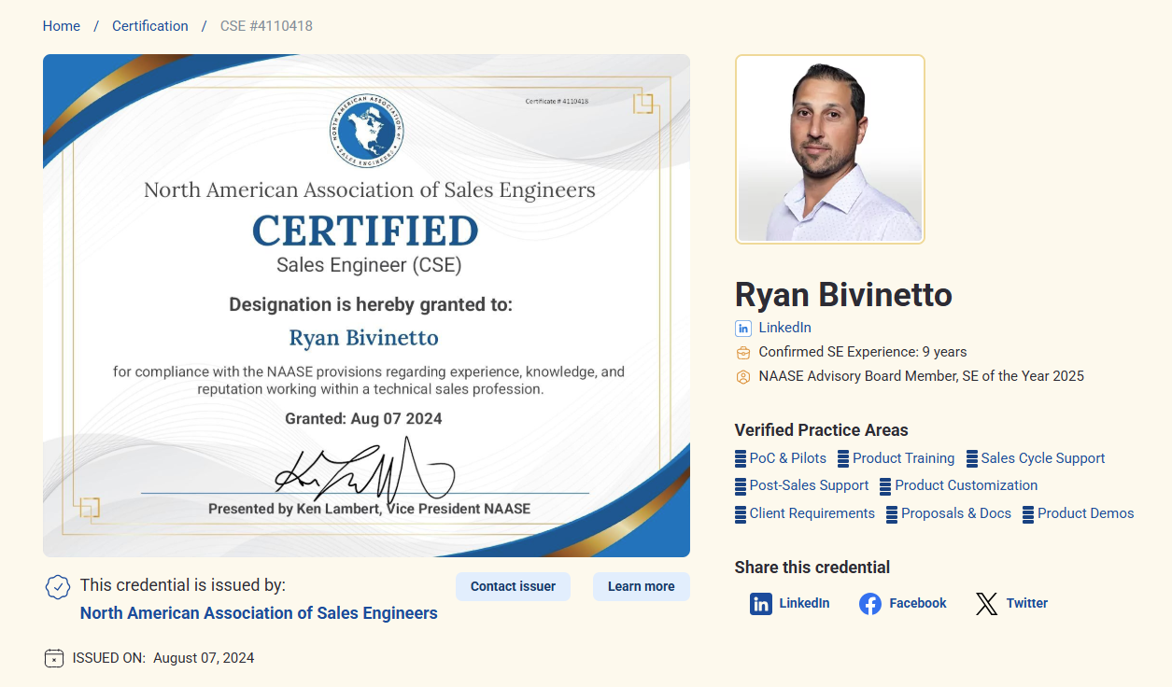Image resolution: width=1172 pixels, height=687 pixels.
Task: Select Confirmed SE Experience: 9 years text
Action: 863,352
